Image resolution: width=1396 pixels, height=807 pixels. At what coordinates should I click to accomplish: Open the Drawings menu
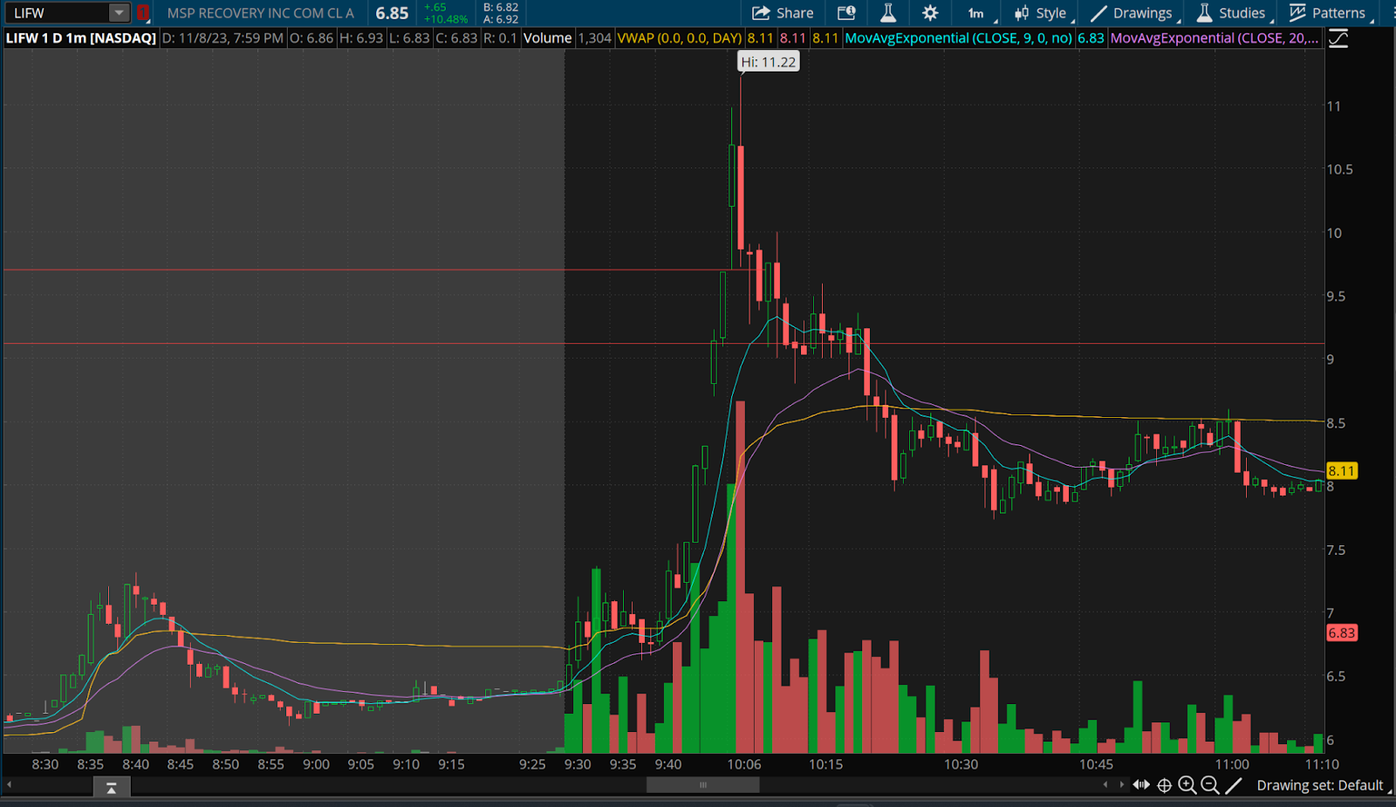click(x=1133, y=13)
